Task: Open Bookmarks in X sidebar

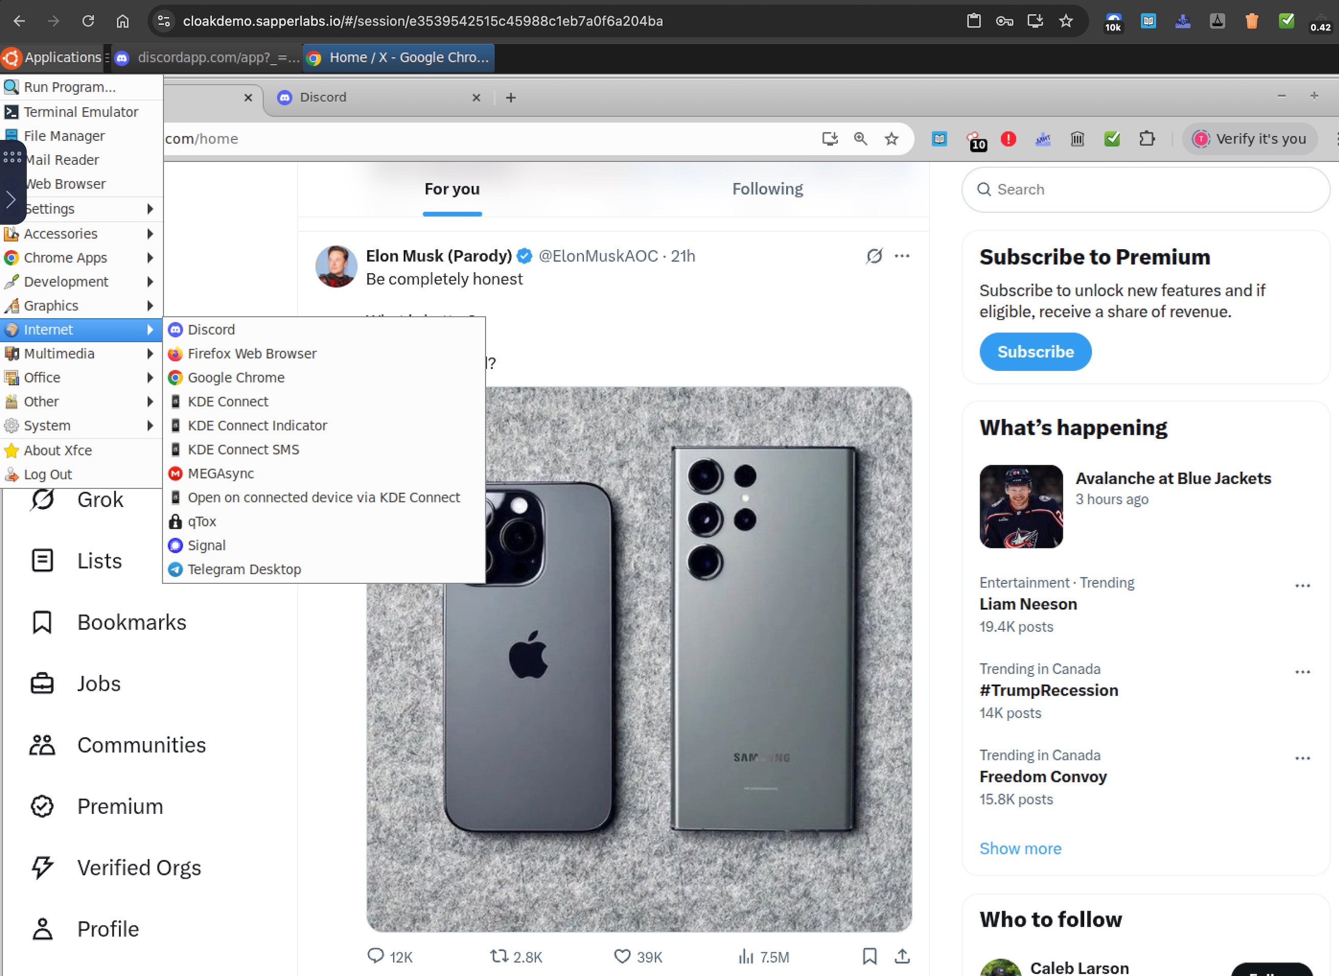Action: pos(108,622)
